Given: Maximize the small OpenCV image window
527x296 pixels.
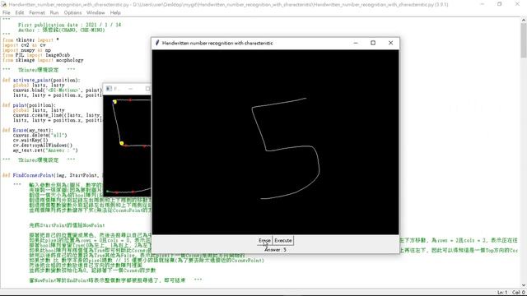Looking at the screenshot, I should (x=147, y=89).
